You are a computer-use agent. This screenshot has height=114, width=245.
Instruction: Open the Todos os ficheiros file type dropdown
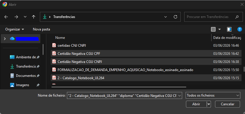213,95
